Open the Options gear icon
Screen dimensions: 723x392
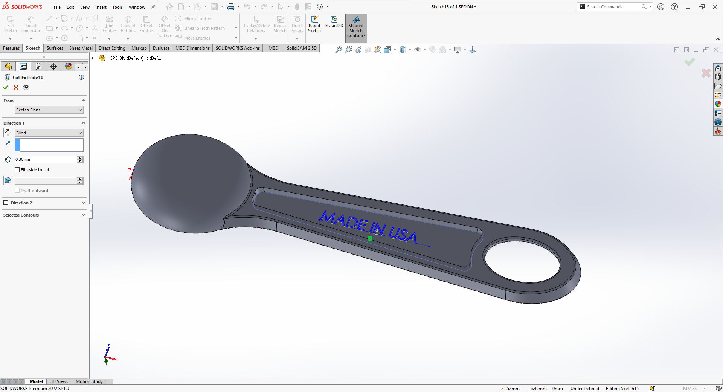[x=320, y=7]
